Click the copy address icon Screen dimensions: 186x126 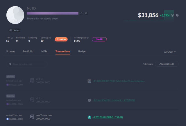(82, 13)
